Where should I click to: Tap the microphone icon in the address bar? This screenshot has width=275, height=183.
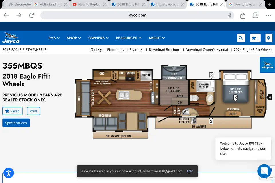click(x=230, y=15)
